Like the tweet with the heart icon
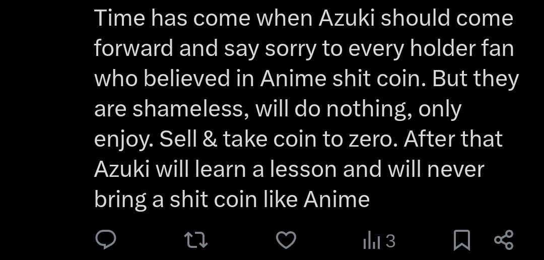This screenshot has width=544, height=260. [x=286, y=240]
